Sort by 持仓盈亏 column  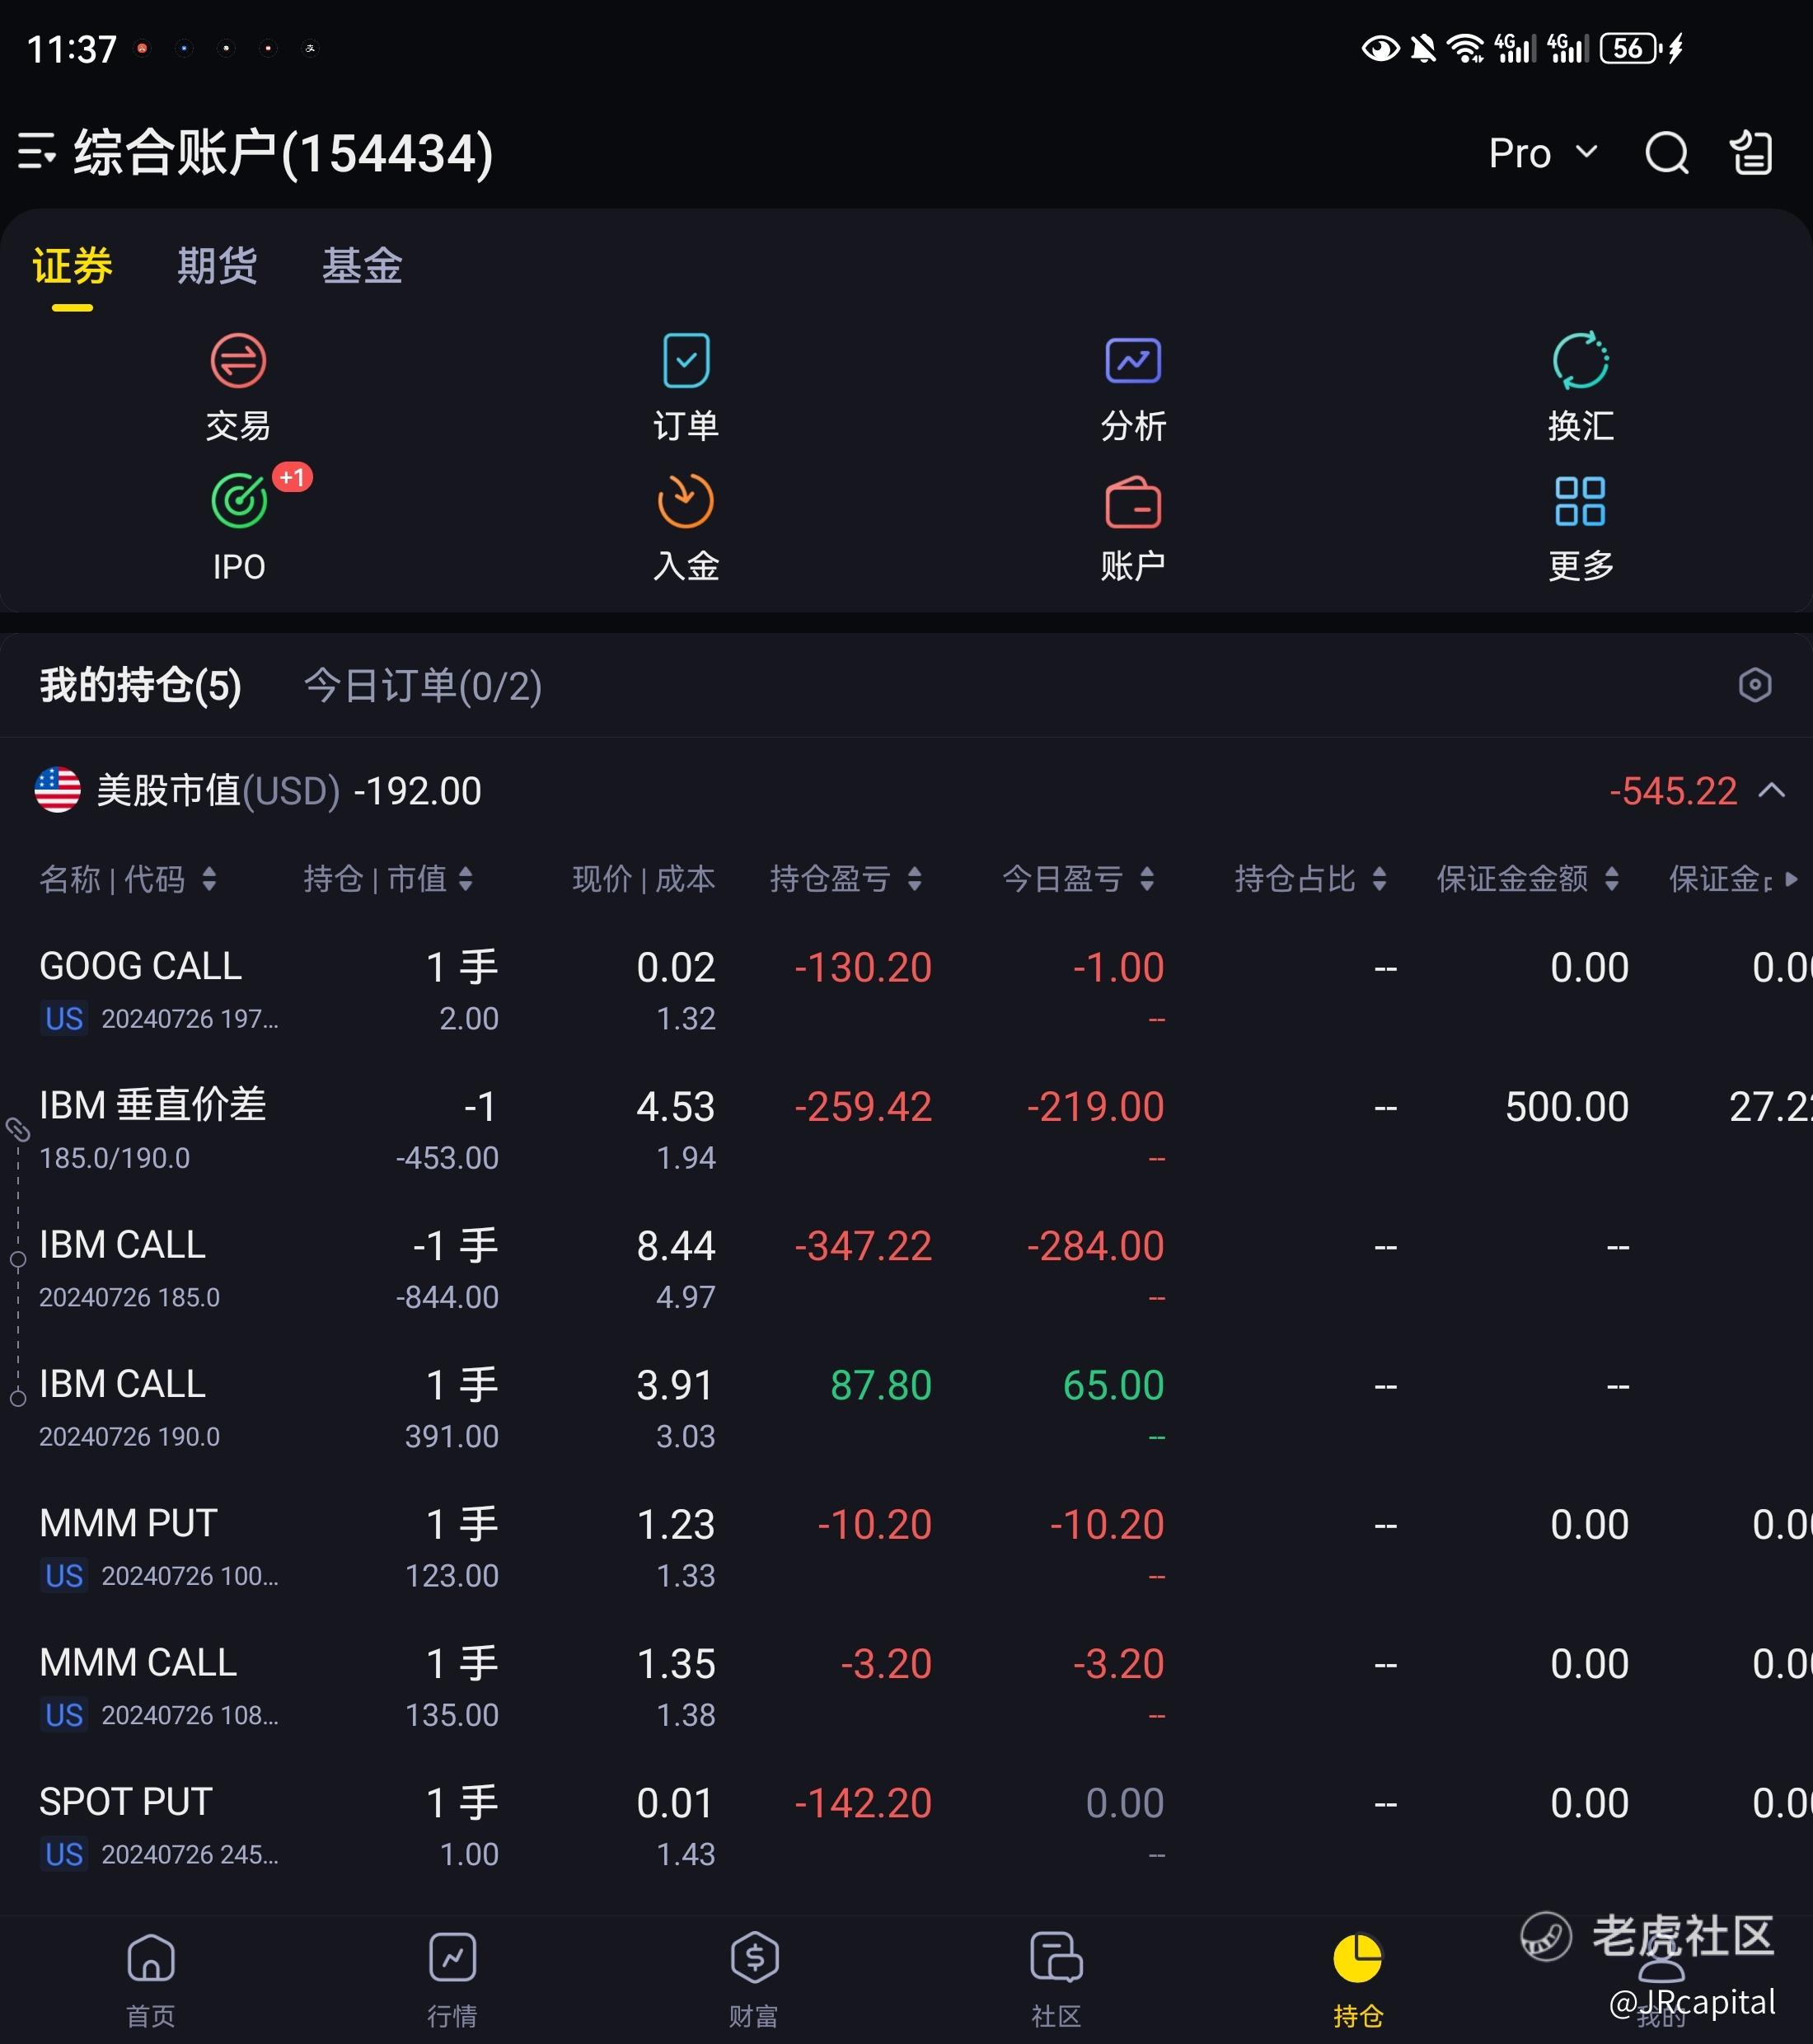pos(845,879)
